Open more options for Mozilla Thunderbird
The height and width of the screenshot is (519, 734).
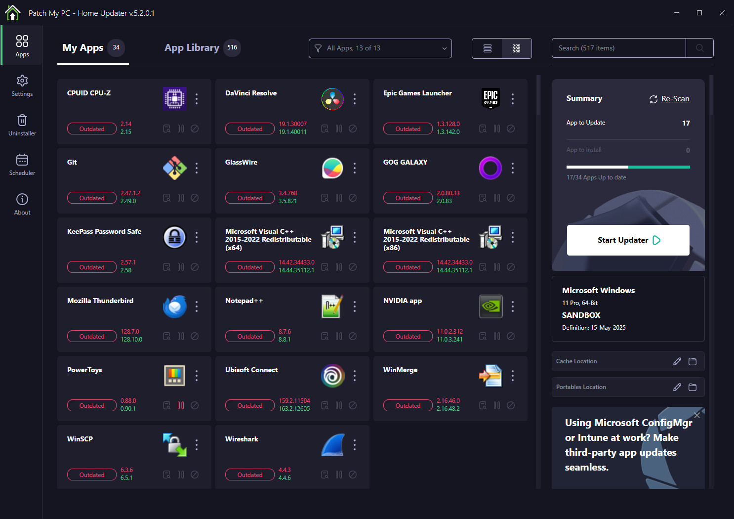(197, 306)
